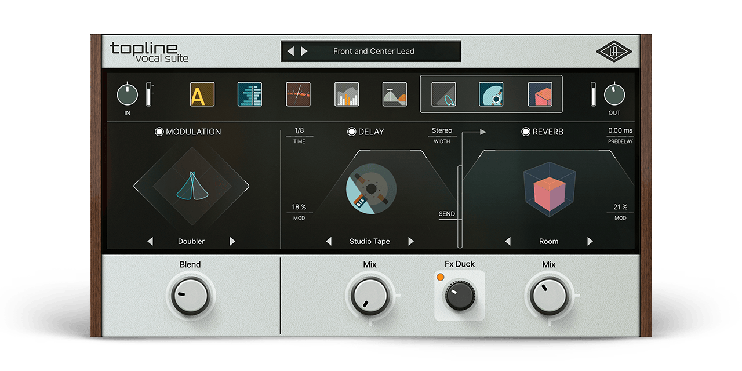Click the input level meter
Screen dimensions: 742x371
[x=148, y=94]
